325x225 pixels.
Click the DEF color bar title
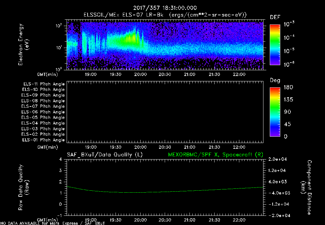(275, 17)
